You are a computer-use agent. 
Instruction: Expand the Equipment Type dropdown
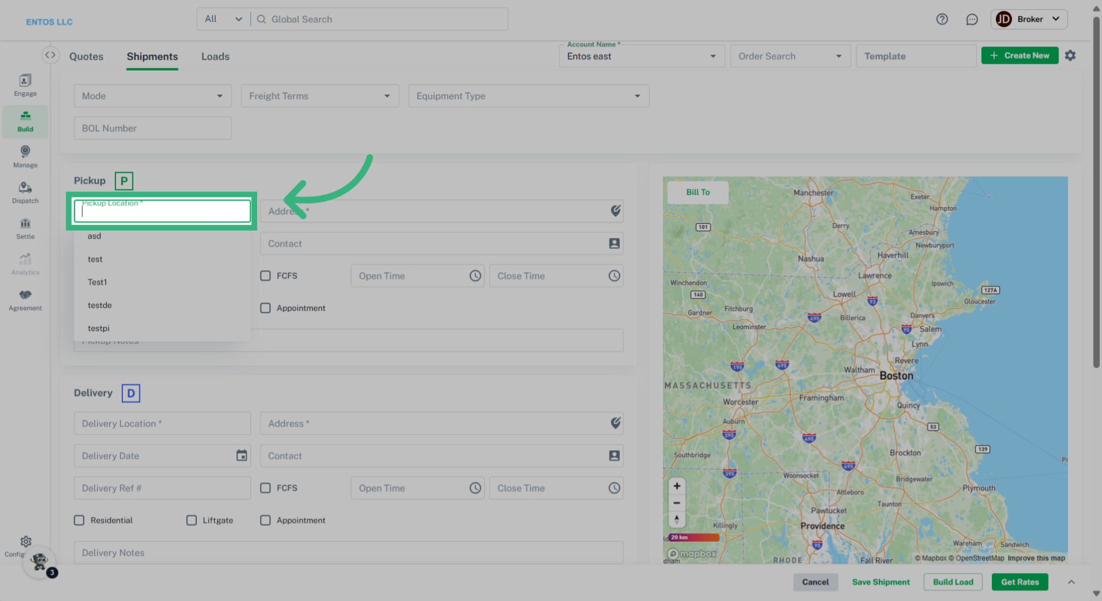pyautogui.click(x=529, y=96)
